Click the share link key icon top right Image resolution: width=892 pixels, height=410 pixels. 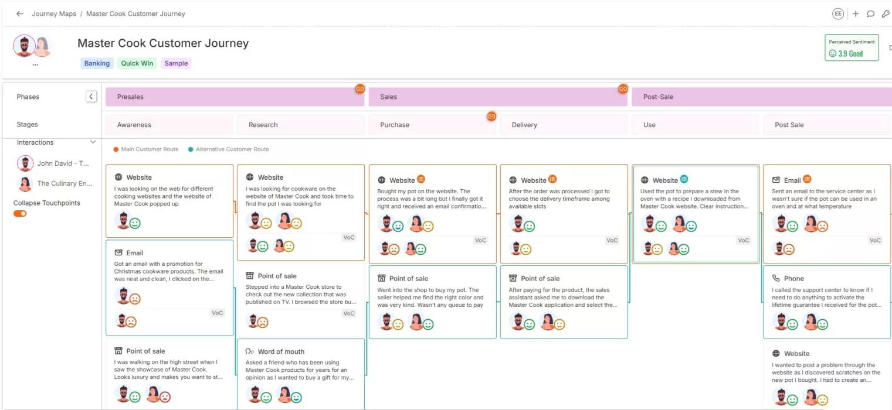pos(886,13)
